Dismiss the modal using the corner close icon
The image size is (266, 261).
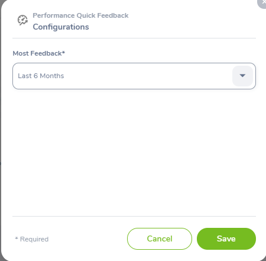point(262,2)
